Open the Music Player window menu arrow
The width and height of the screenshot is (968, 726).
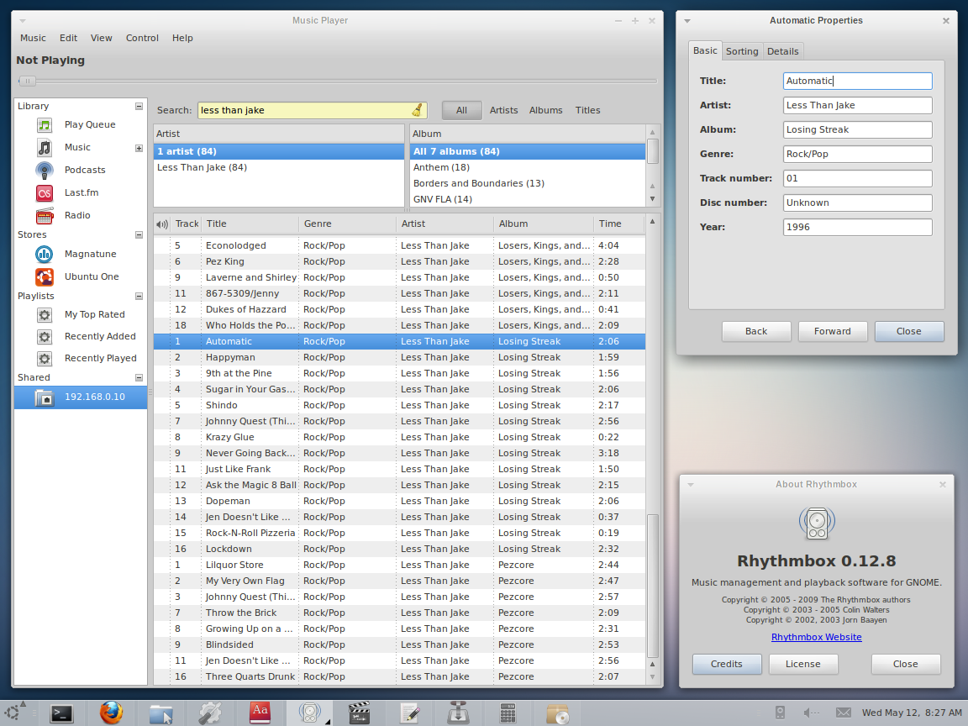pyautogui.click(x=23, y=21)
